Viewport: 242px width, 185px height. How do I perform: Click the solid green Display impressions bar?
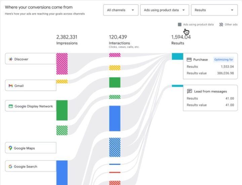(x=62, y=110)
